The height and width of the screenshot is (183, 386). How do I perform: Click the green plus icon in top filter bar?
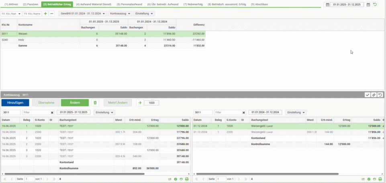(45, 14)
